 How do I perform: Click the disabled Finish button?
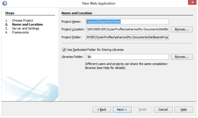tap(143, 110)
